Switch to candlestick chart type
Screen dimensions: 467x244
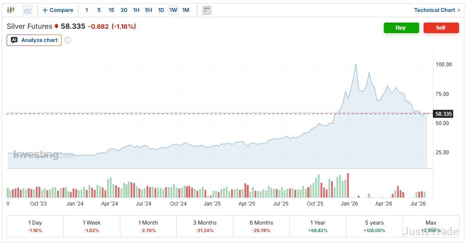[11, 10]
